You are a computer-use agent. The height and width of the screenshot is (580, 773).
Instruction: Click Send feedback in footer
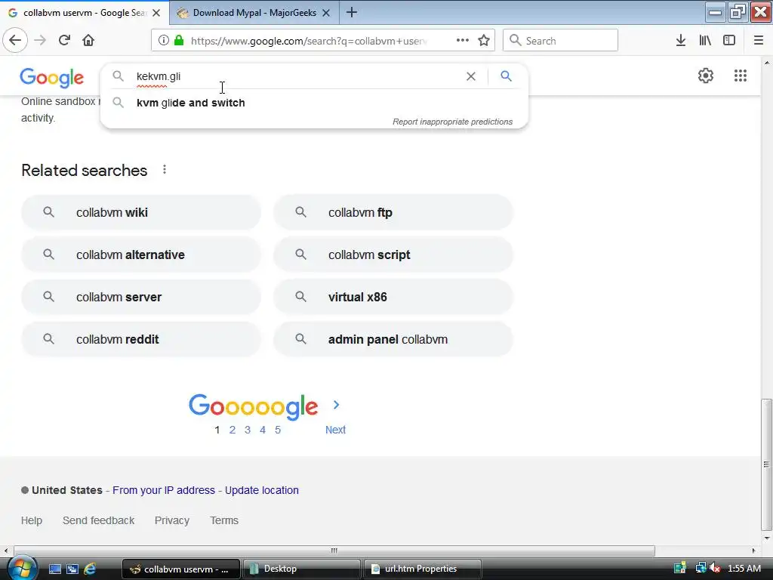point(99,520)
